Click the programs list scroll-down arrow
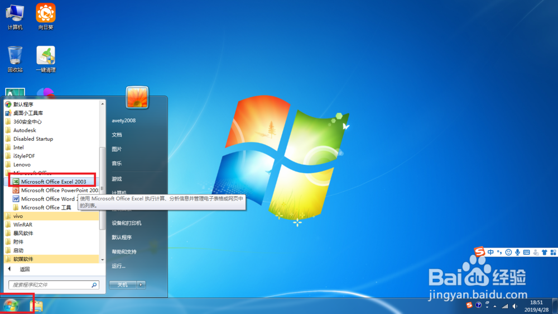This screenshot has width=558, height=314. point(103,260)
